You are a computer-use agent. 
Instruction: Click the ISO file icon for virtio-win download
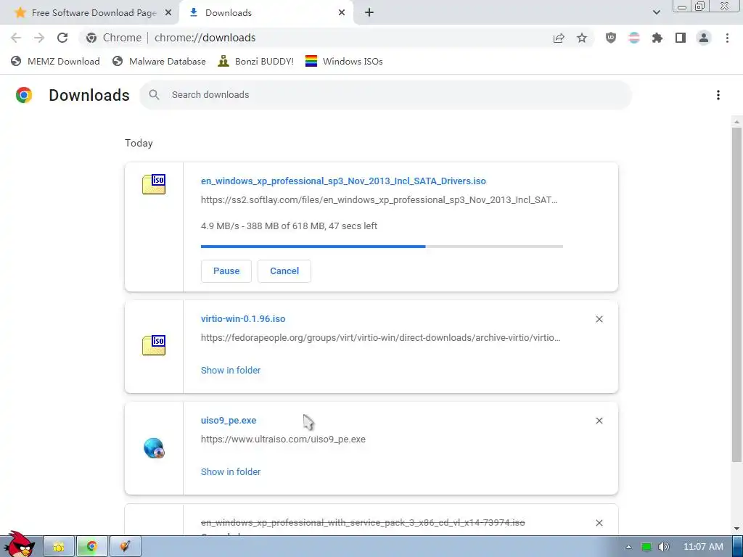(x=154, y=344)
